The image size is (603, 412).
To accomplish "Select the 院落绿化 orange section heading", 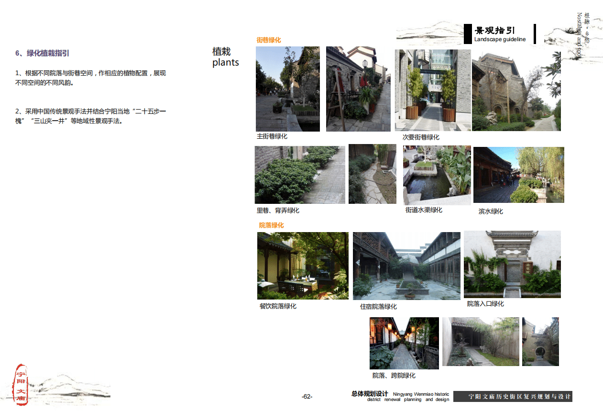I will 272,224.
